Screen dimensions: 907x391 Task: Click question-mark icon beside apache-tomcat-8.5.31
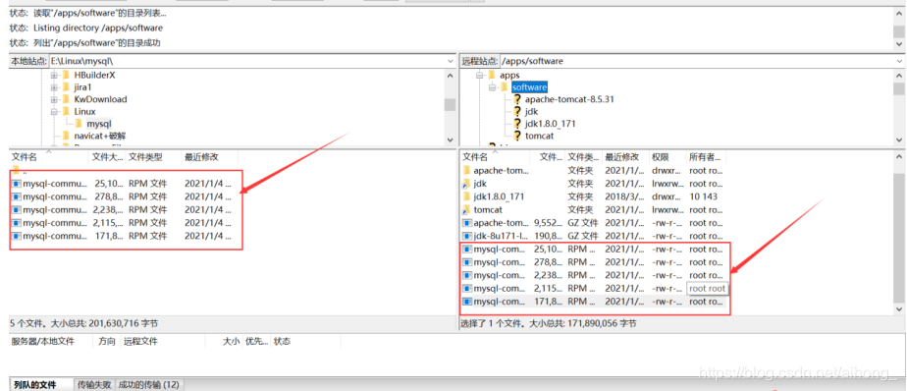coord(517,99)
